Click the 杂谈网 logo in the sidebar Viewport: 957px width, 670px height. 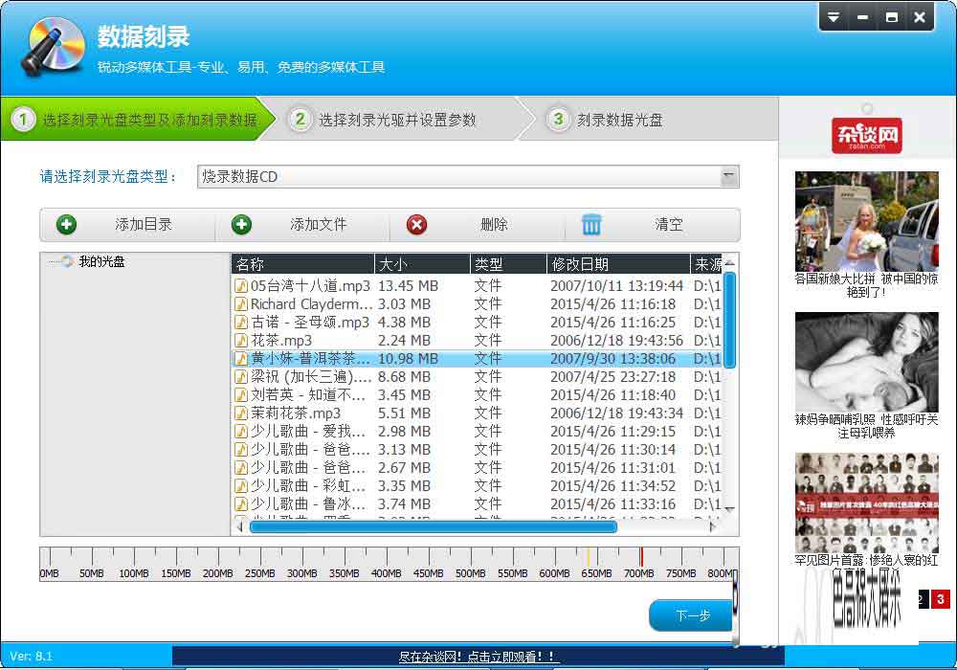(867, 135)
